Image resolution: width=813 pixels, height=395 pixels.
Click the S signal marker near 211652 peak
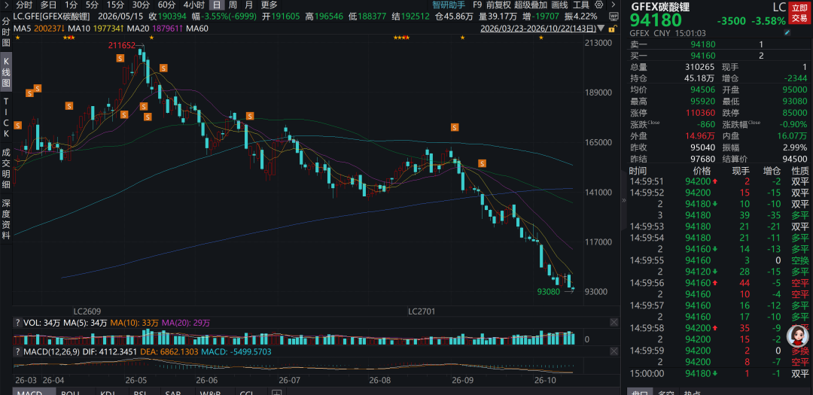120,59
